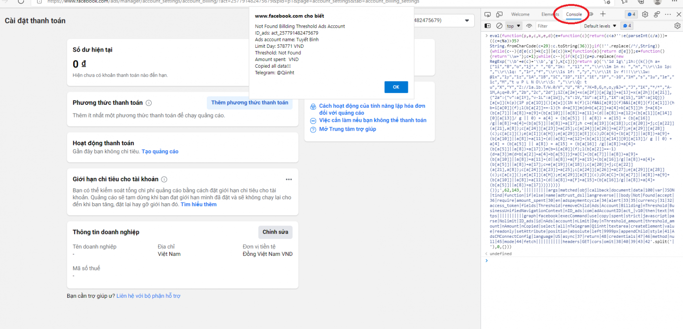Close the DevTools panel
The width and height of the screenshot is (683, 329).
pyautogui.click(x=678, y=15)
